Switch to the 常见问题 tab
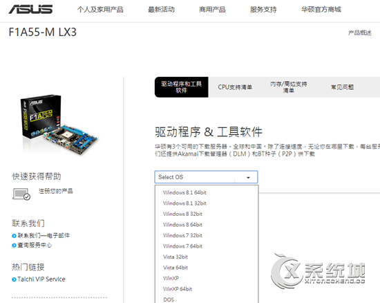380x303 pixels. [342, 87]
